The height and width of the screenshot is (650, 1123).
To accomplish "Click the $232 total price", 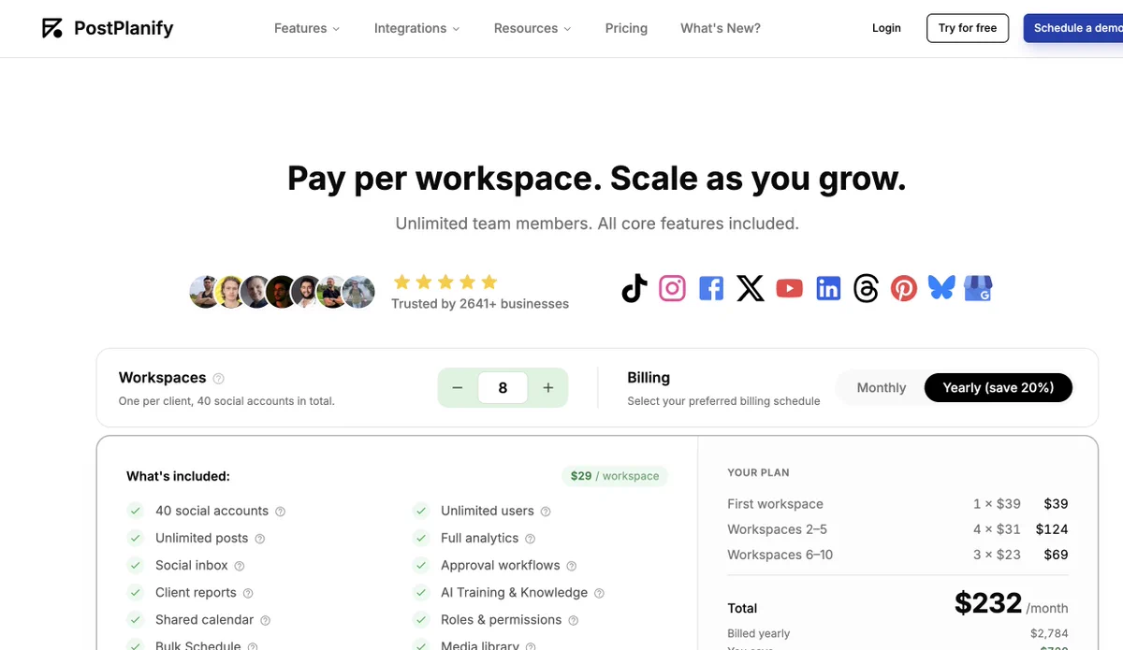I will coord(988,603).
